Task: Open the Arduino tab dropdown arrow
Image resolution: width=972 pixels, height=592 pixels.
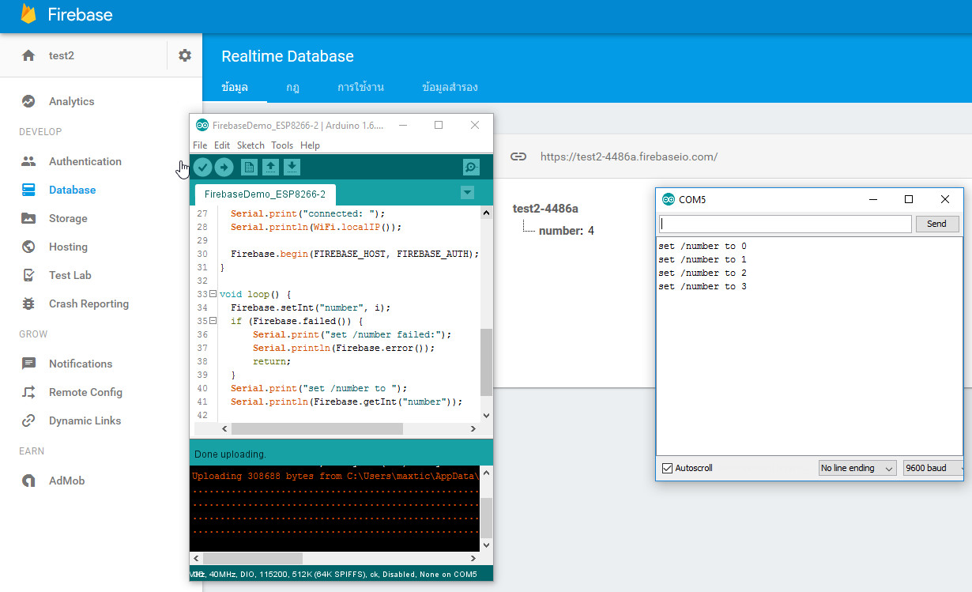Action: (467, 192)
